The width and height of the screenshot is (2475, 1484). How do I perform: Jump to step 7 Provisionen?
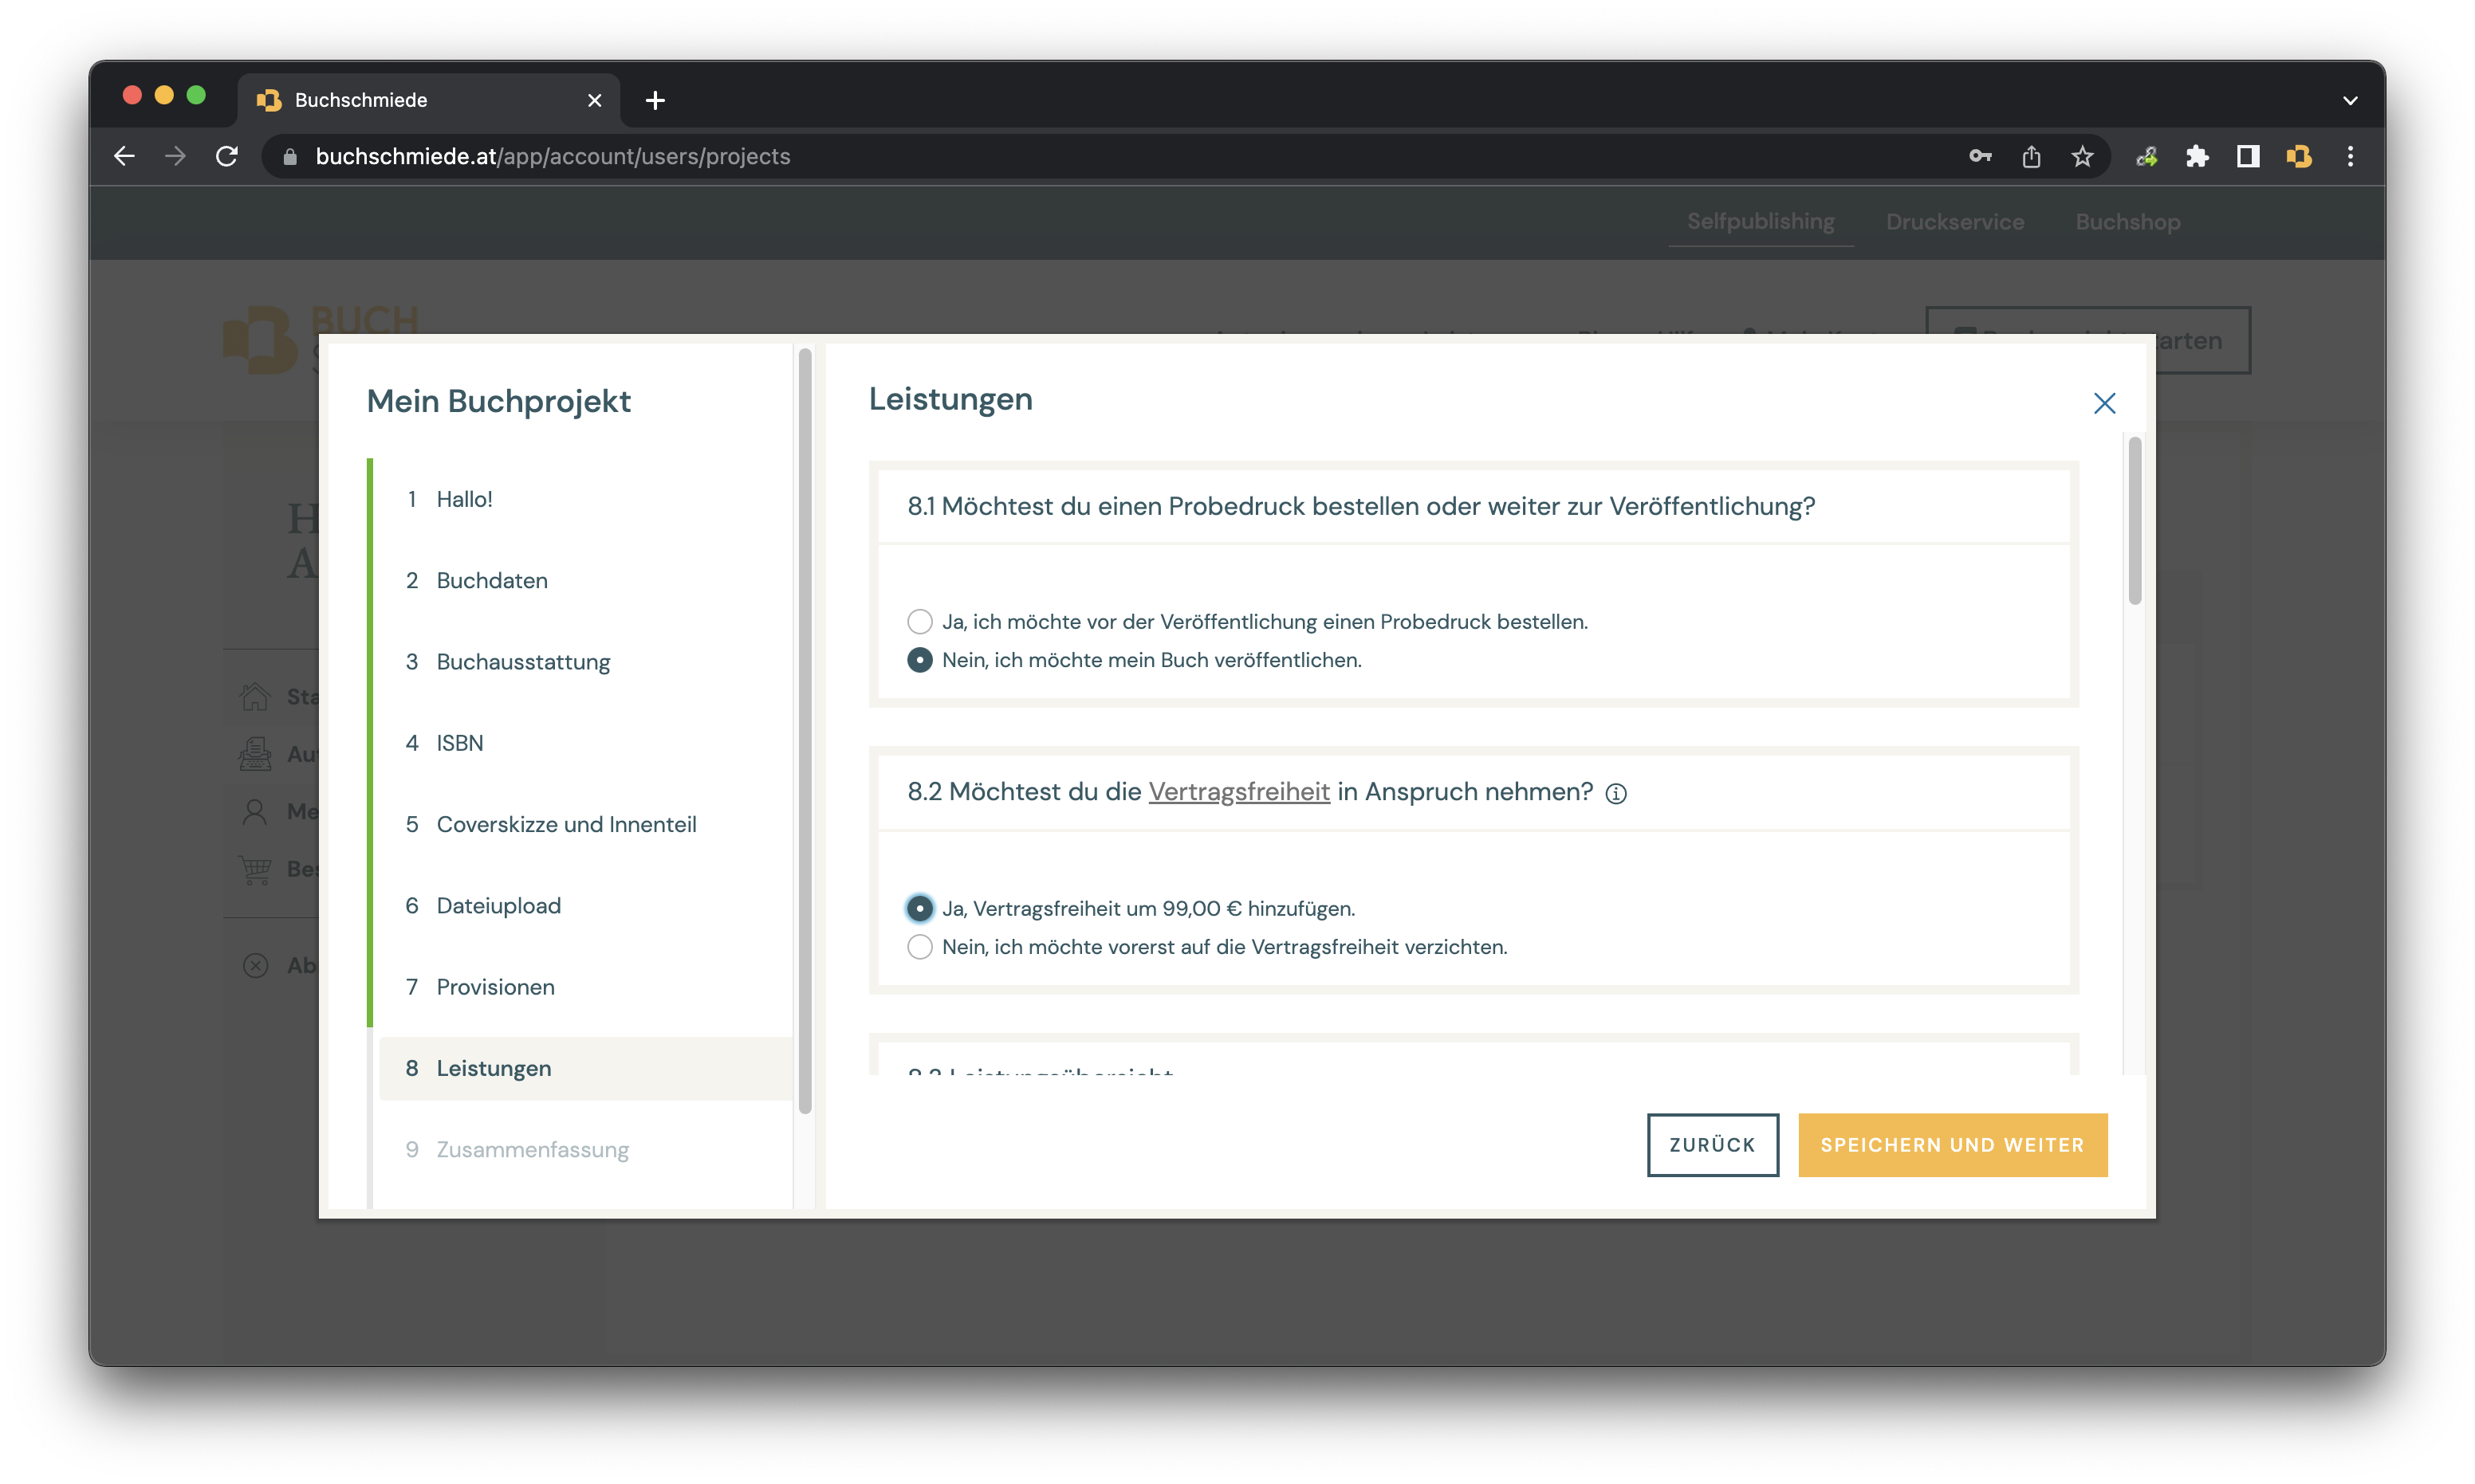pos(495,987)
